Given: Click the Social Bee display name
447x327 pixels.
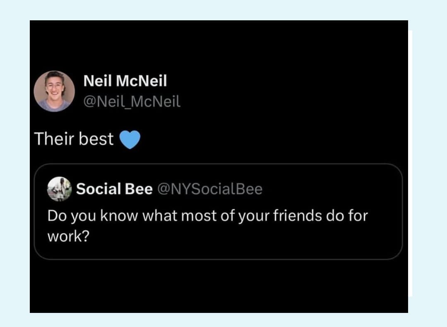Looking at the screenshot, I should click(114, 189).
